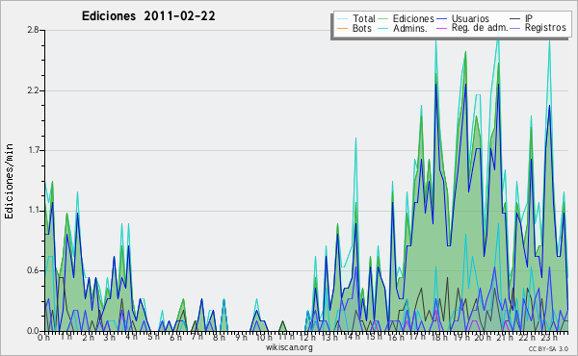Click the '3 h' x-axis label
The height and width of the screenshot is (356, 578).
(x=110, y=337)
